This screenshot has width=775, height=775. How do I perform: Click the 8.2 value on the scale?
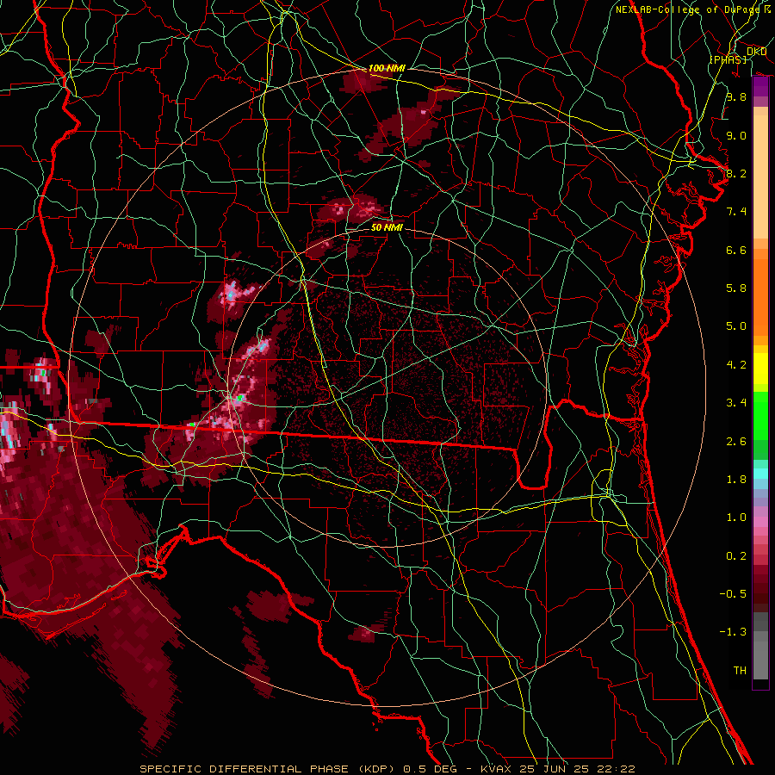(736, 173)
